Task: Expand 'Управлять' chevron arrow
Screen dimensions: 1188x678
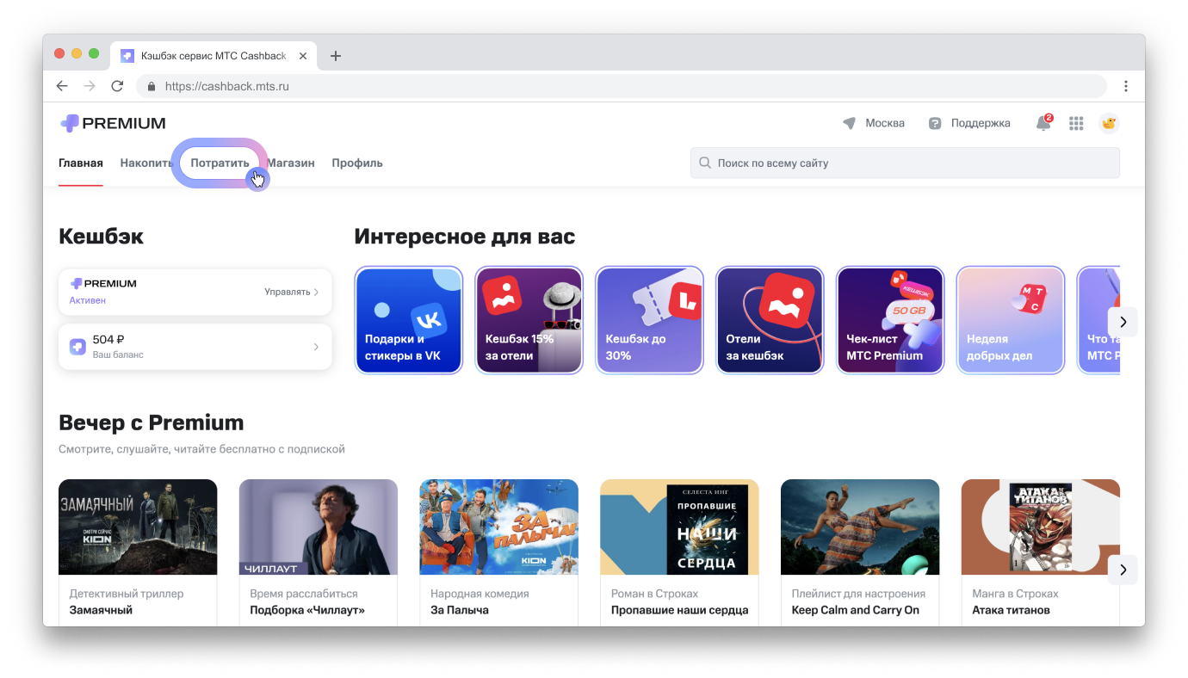Action: pyautogui.click(x=316, y=292)
